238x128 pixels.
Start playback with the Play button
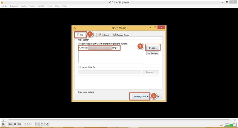[3, 124]
